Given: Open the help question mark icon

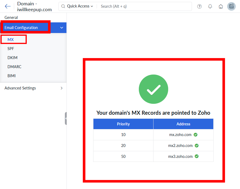Looking at the screenshot, I should tap(199, 6).
